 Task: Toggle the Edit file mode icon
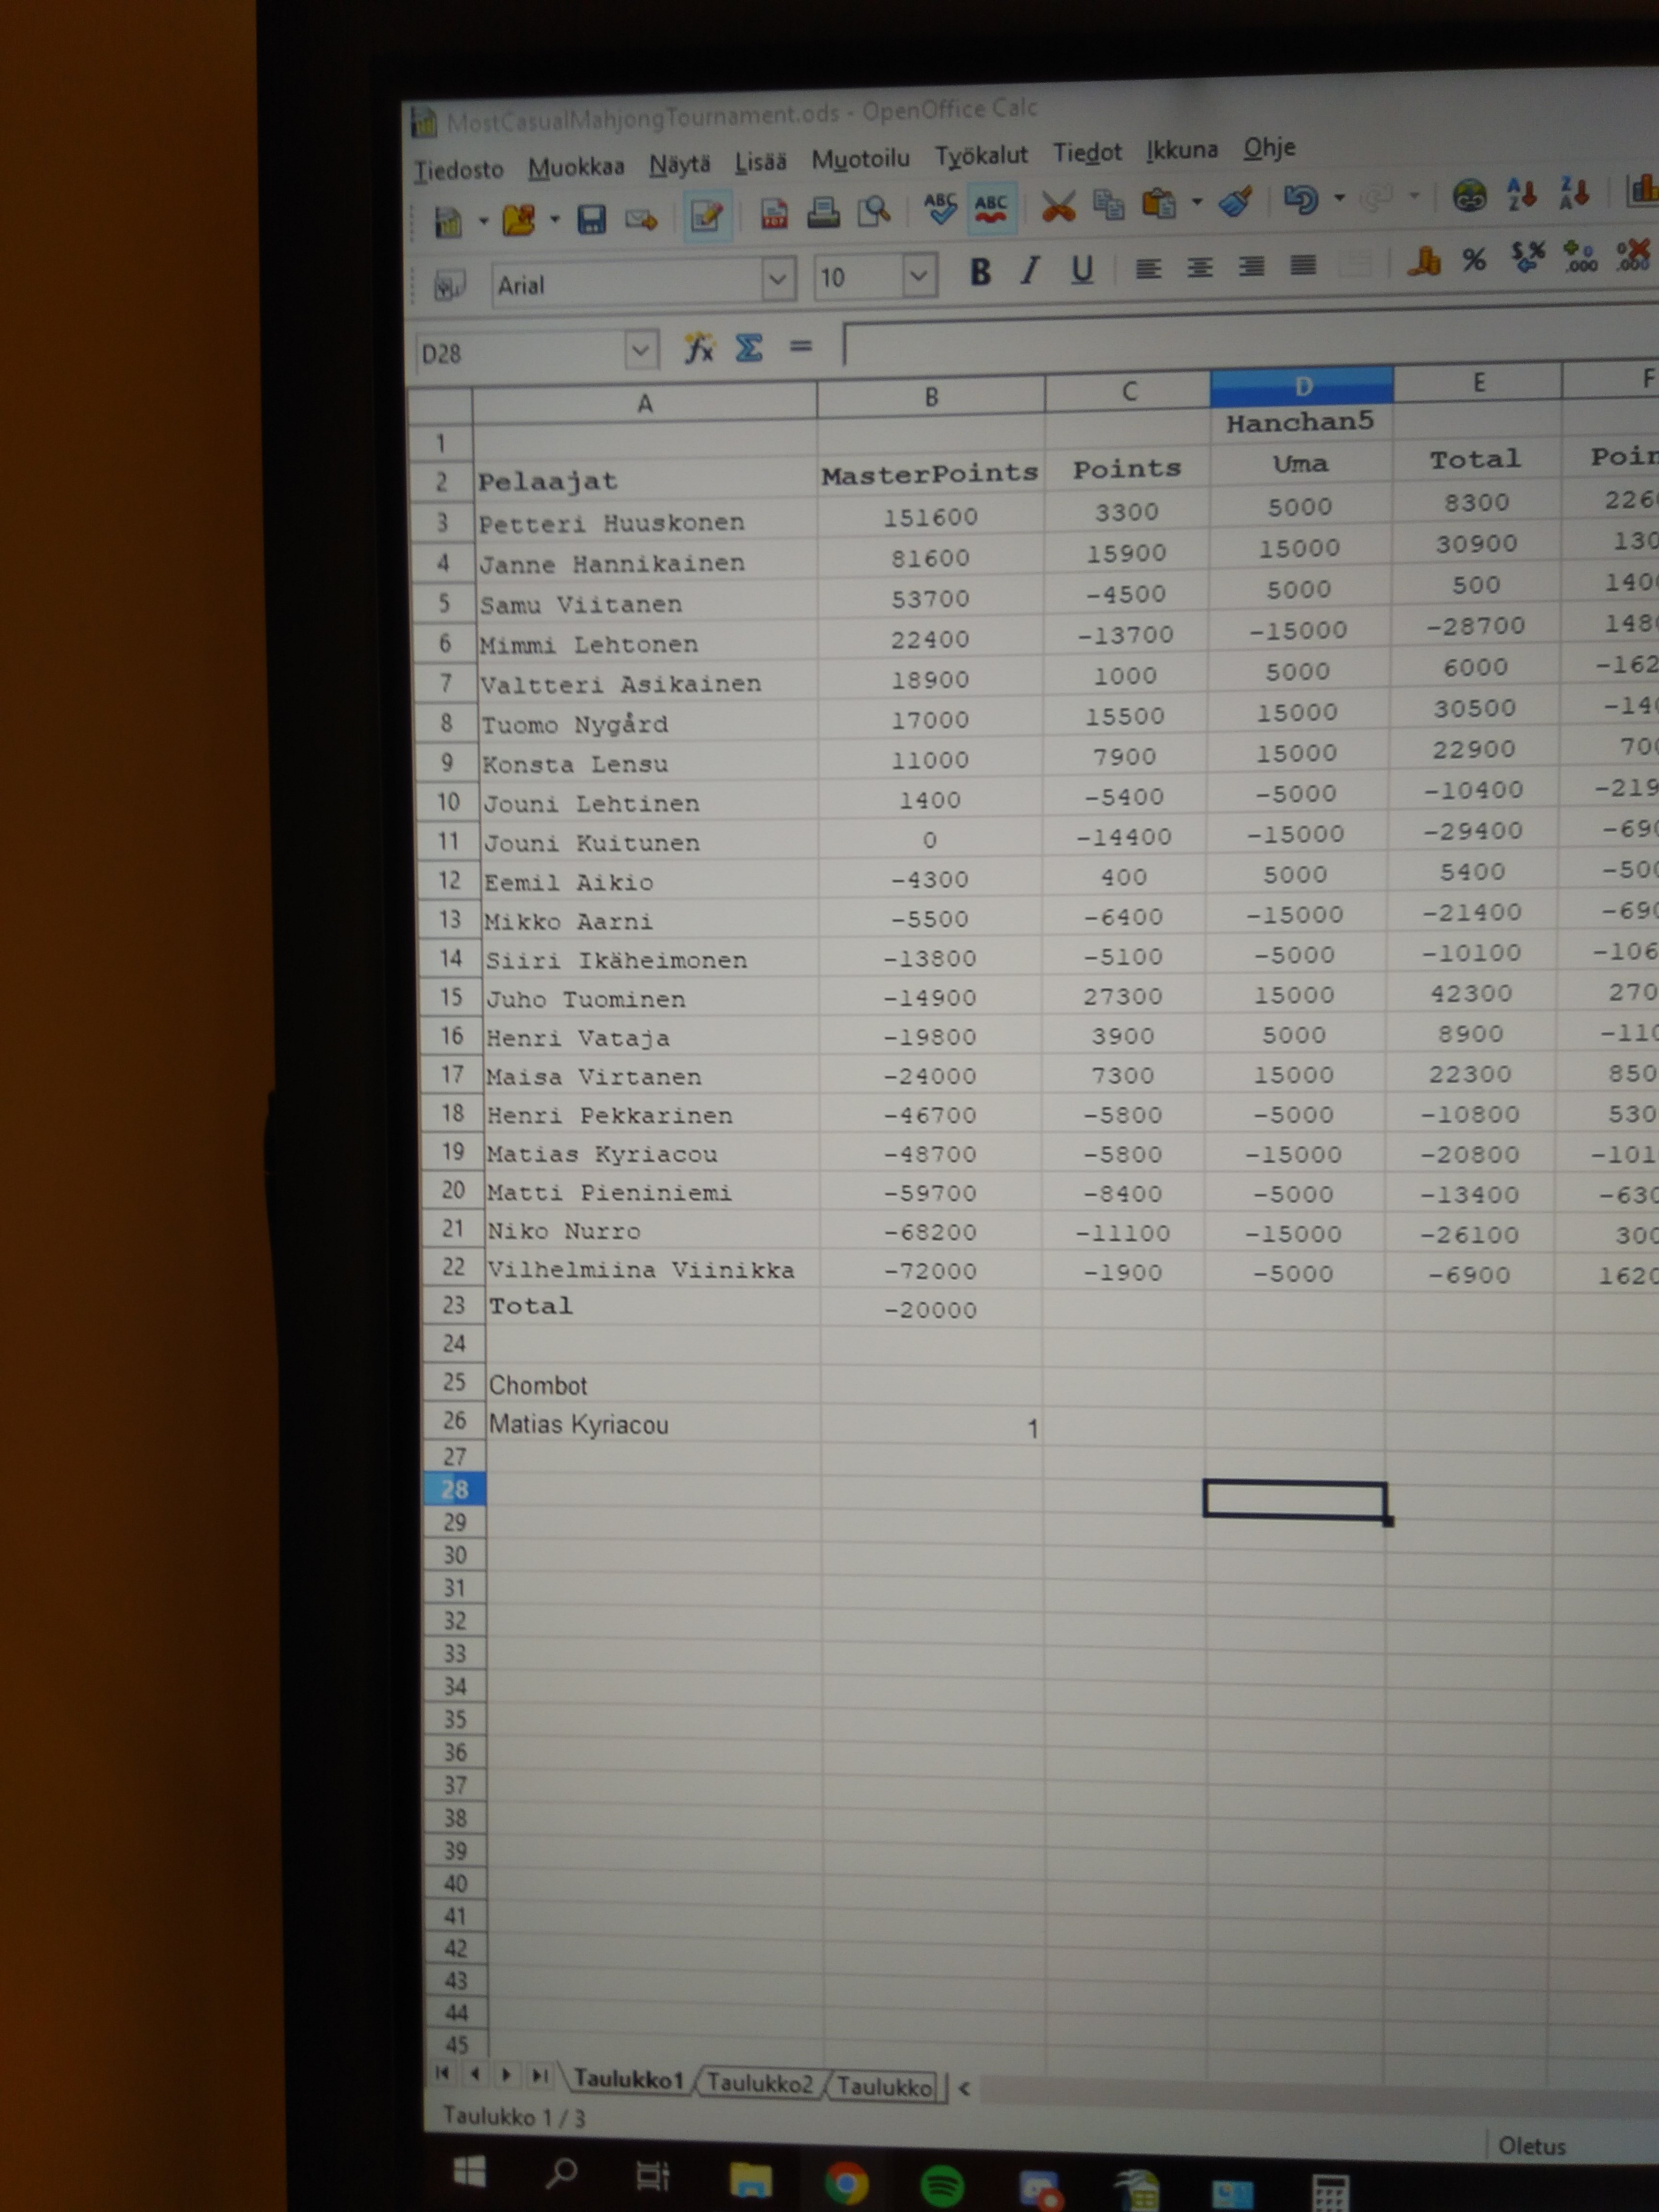(x=707, y=215)
